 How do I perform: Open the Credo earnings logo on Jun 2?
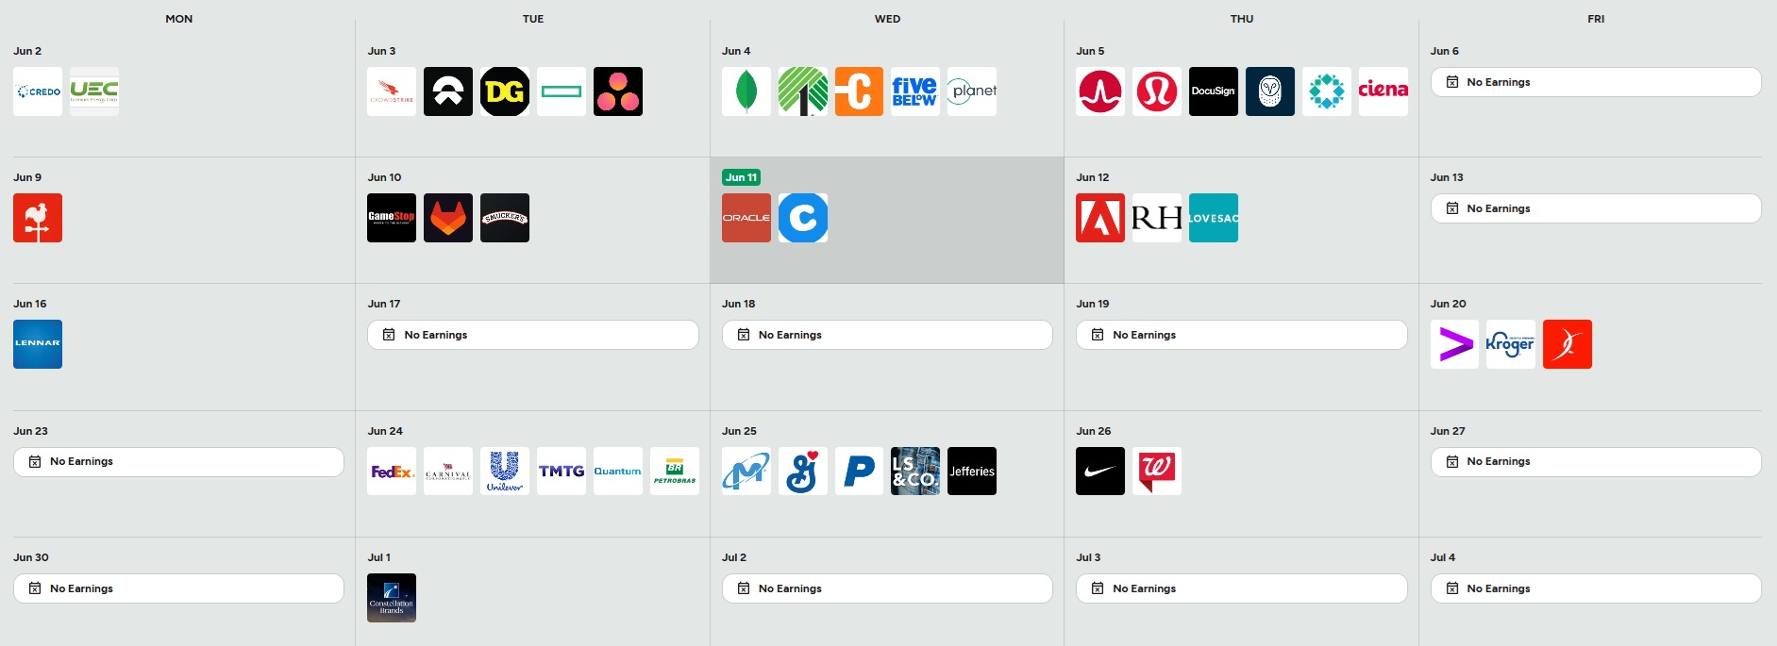coord(38,91)
